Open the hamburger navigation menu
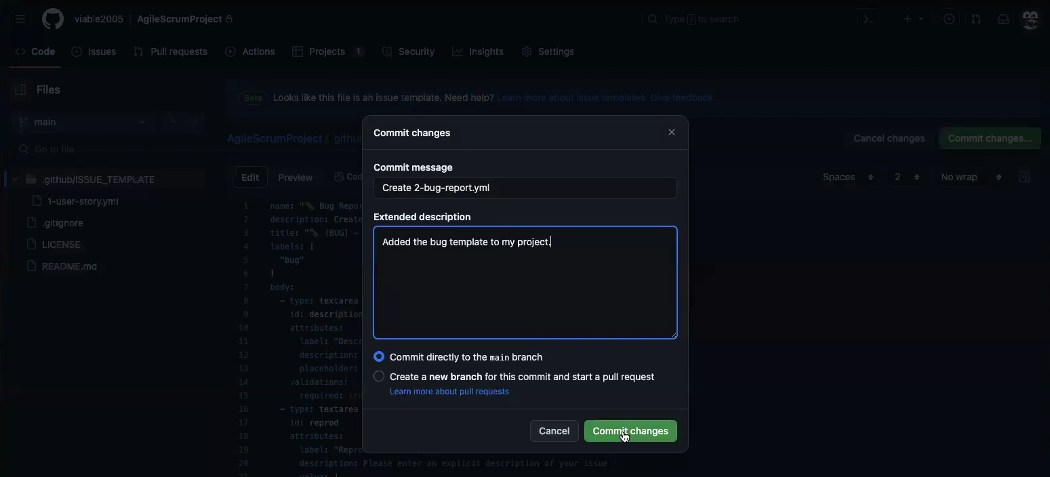The height and width of the screenshot is (477, 1050). [x=20, y=19]
